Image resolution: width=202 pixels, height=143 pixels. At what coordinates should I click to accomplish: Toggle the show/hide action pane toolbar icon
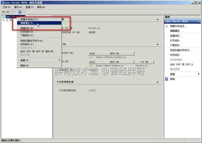(x=25, y=12)
